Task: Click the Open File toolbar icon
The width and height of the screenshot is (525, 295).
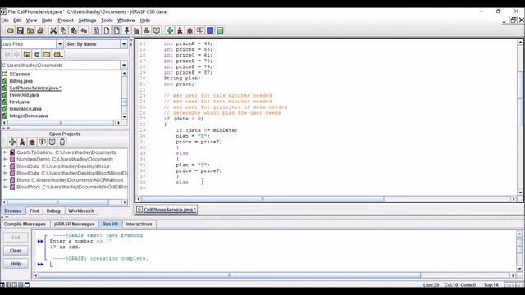Action: click(11, 30)
